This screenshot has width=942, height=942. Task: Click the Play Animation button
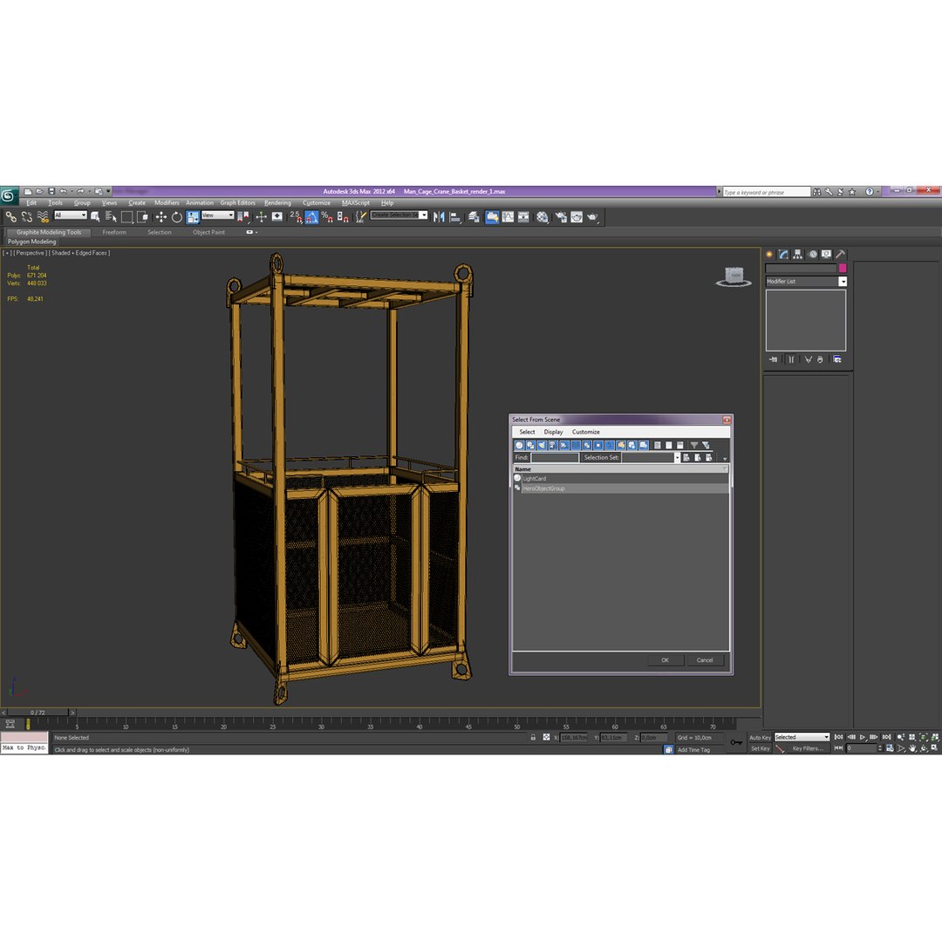pos(863,737)
